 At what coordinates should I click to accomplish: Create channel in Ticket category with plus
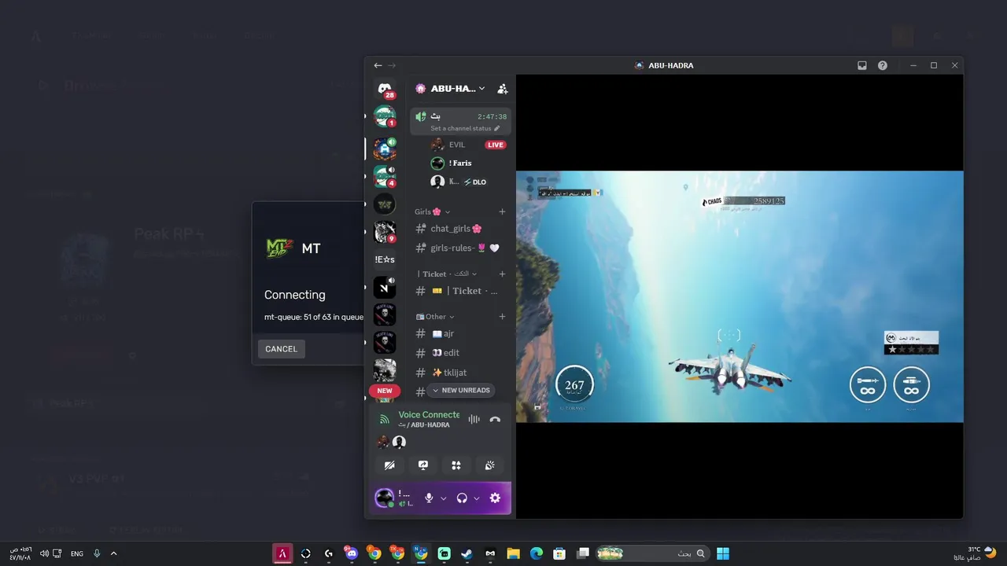tap(502, 274)
